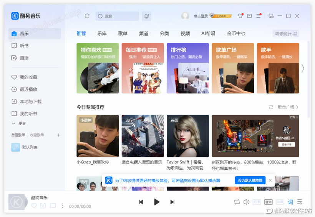Open 猜你喜欢 card
This screenshot has width=315, height=217.
[x=98, y=68]
